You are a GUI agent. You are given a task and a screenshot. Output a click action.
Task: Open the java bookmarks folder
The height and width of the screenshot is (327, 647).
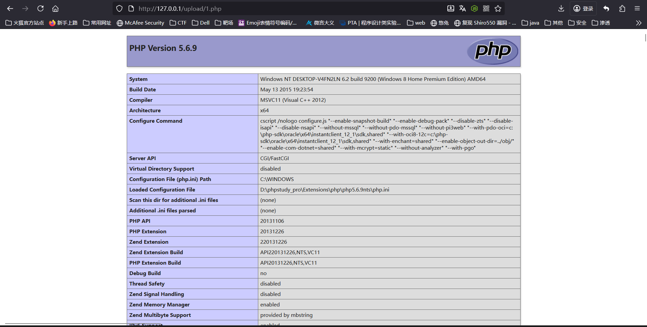[x=530, y=23]
